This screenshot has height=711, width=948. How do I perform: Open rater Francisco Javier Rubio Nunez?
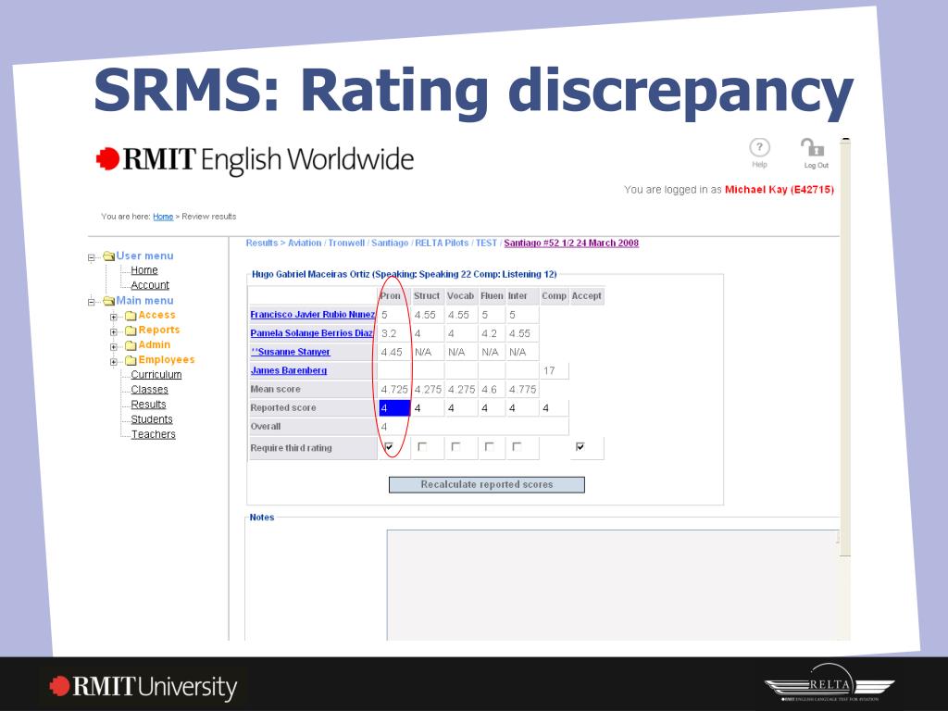[313, 315]
